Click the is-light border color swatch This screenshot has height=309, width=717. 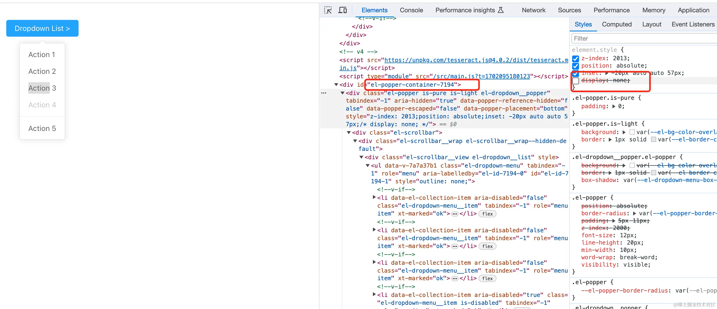coord(654,140)
